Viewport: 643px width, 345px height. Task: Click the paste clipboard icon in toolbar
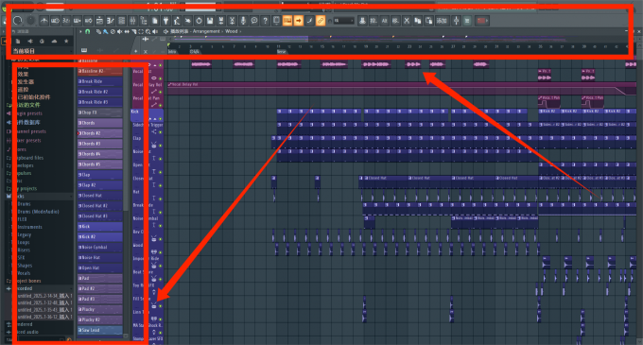coord(428,21)
